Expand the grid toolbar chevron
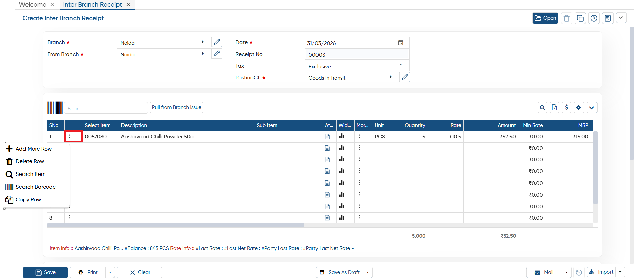Viewport: 634px width, 279px height. point(591,108)
